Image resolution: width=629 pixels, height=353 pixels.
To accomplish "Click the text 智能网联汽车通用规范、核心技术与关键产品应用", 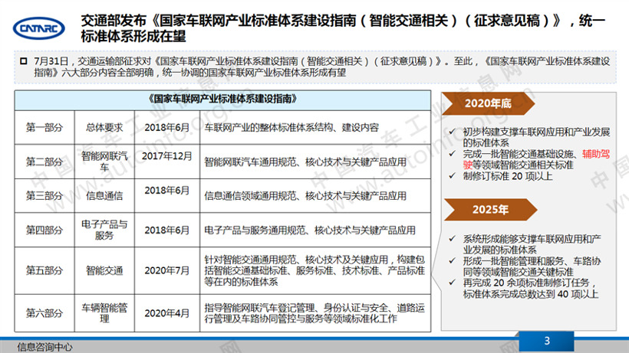I will coord(305,162).
